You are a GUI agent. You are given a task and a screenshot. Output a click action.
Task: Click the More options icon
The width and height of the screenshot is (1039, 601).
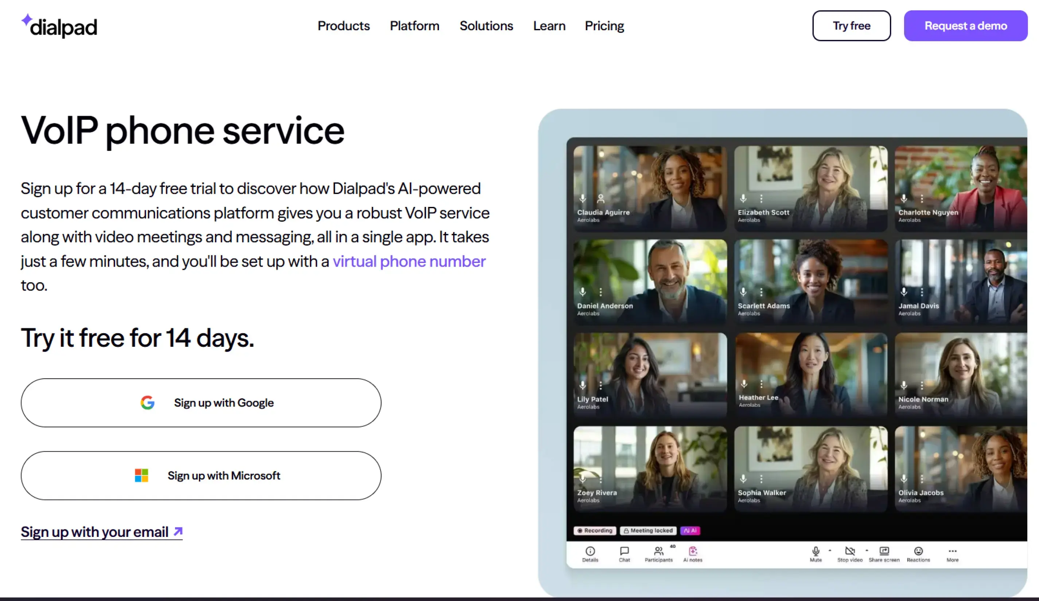952,554
